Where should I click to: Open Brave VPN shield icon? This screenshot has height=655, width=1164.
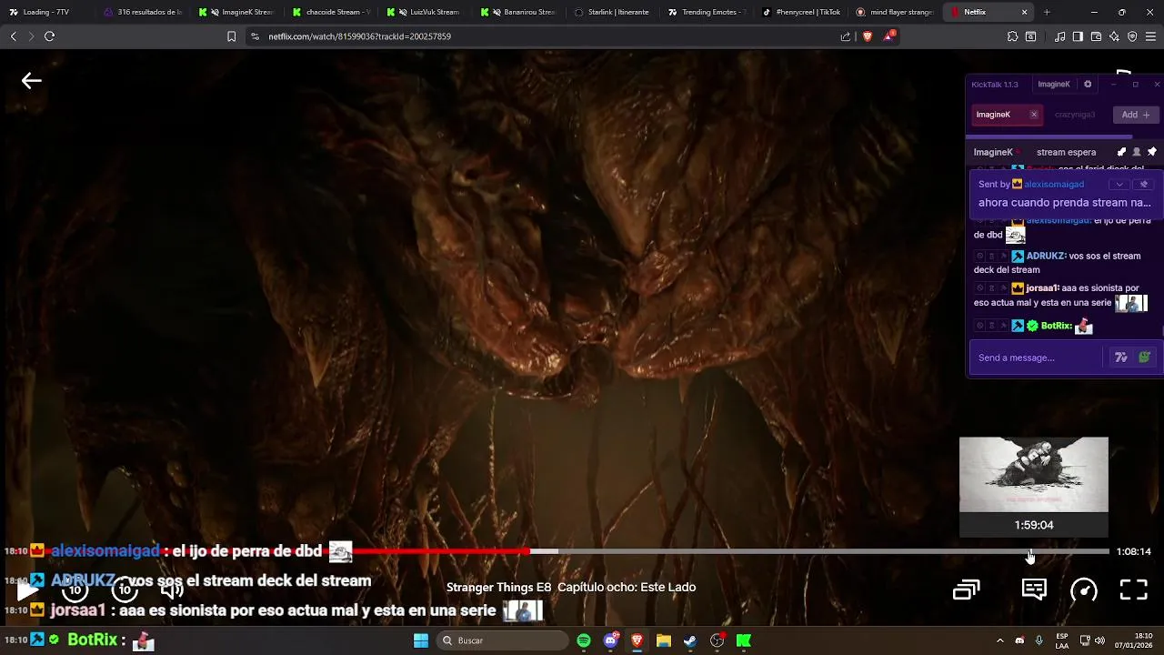click(x=1132, y=36)
